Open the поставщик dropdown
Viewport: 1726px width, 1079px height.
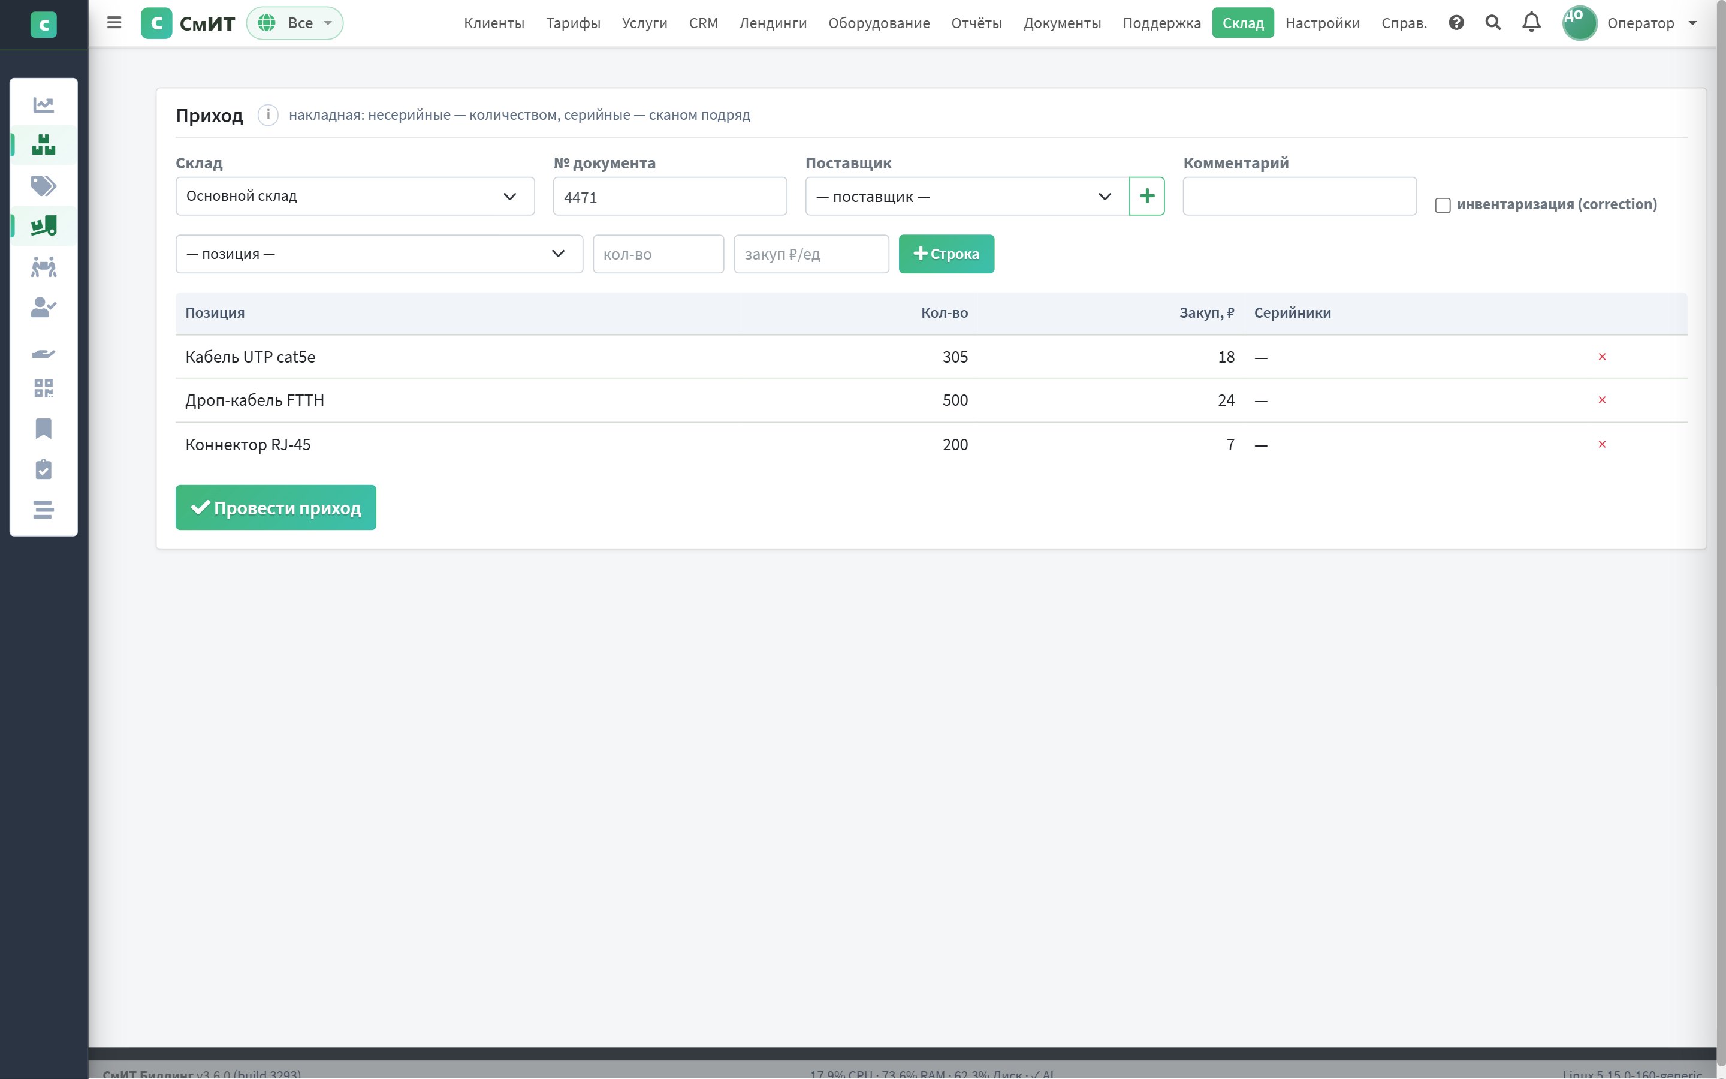pos(967,196)
